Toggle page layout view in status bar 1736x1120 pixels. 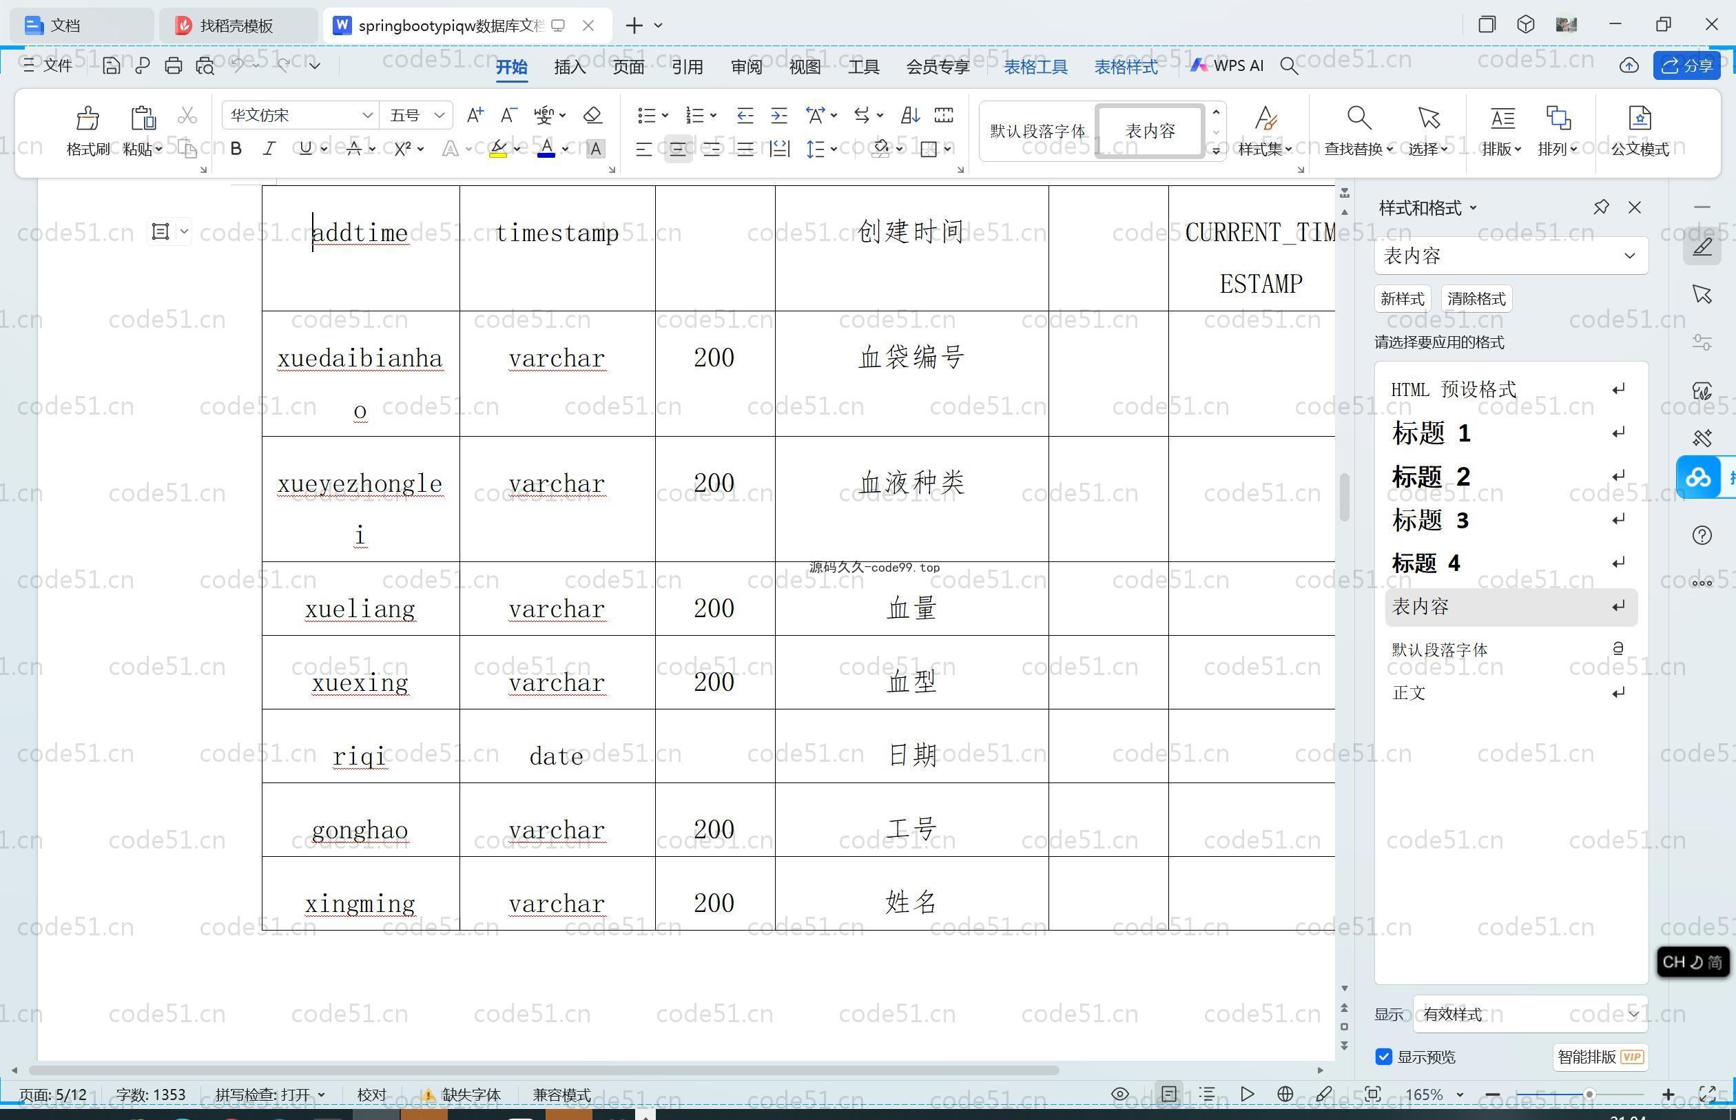[1169, 1095]
